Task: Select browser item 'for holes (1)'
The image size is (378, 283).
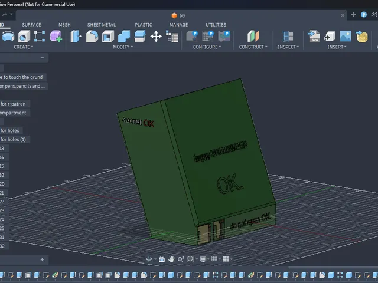Action: coord(14,140)
